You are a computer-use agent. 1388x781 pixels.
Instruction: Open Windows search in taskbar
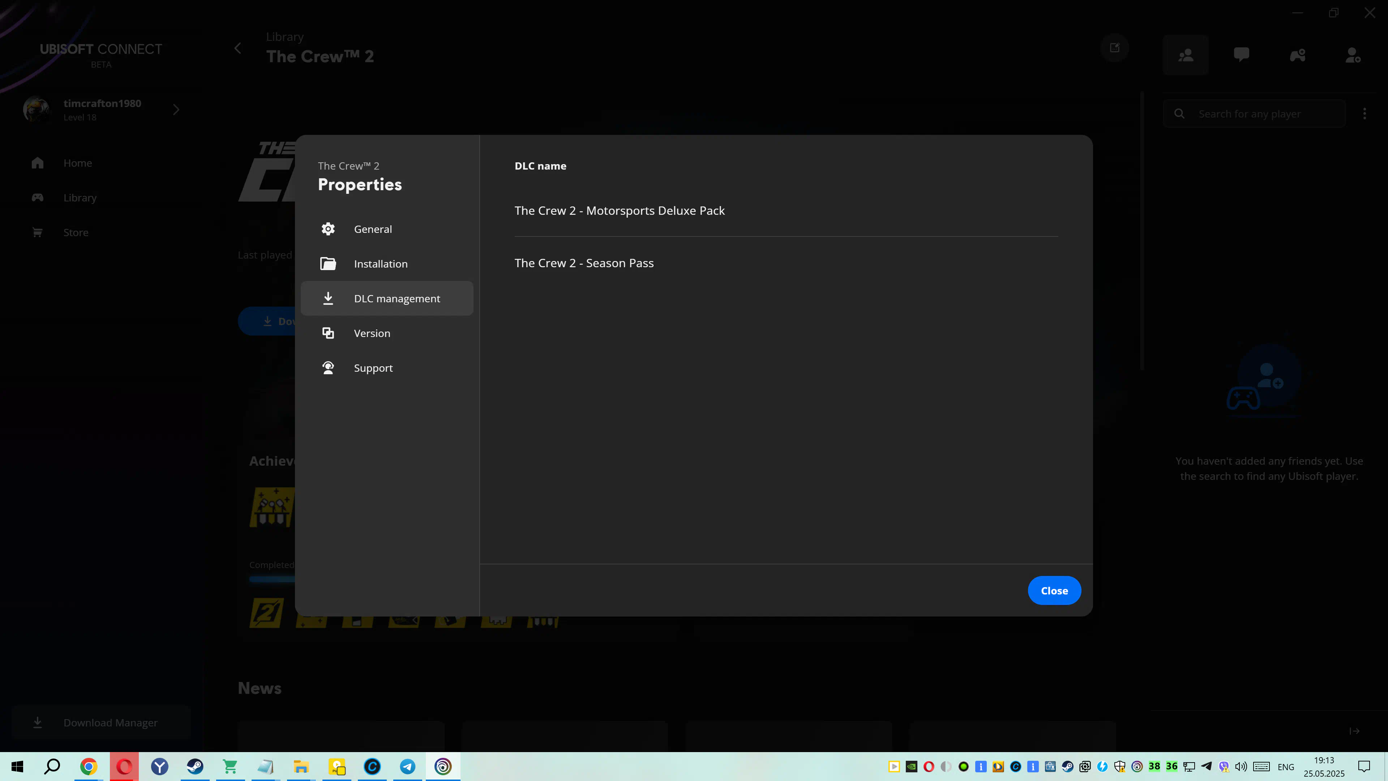tap(52, 767)
